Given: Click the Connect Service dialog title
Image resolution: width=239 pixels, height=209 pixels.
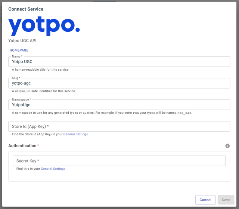Looking at the screenshot, I should [x=26, y=9].
